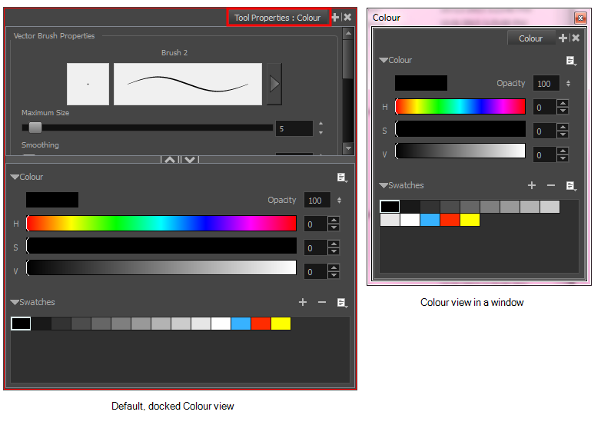Click the Maximum Size slider handle
The image size is (601, 425).
[35, 128]
